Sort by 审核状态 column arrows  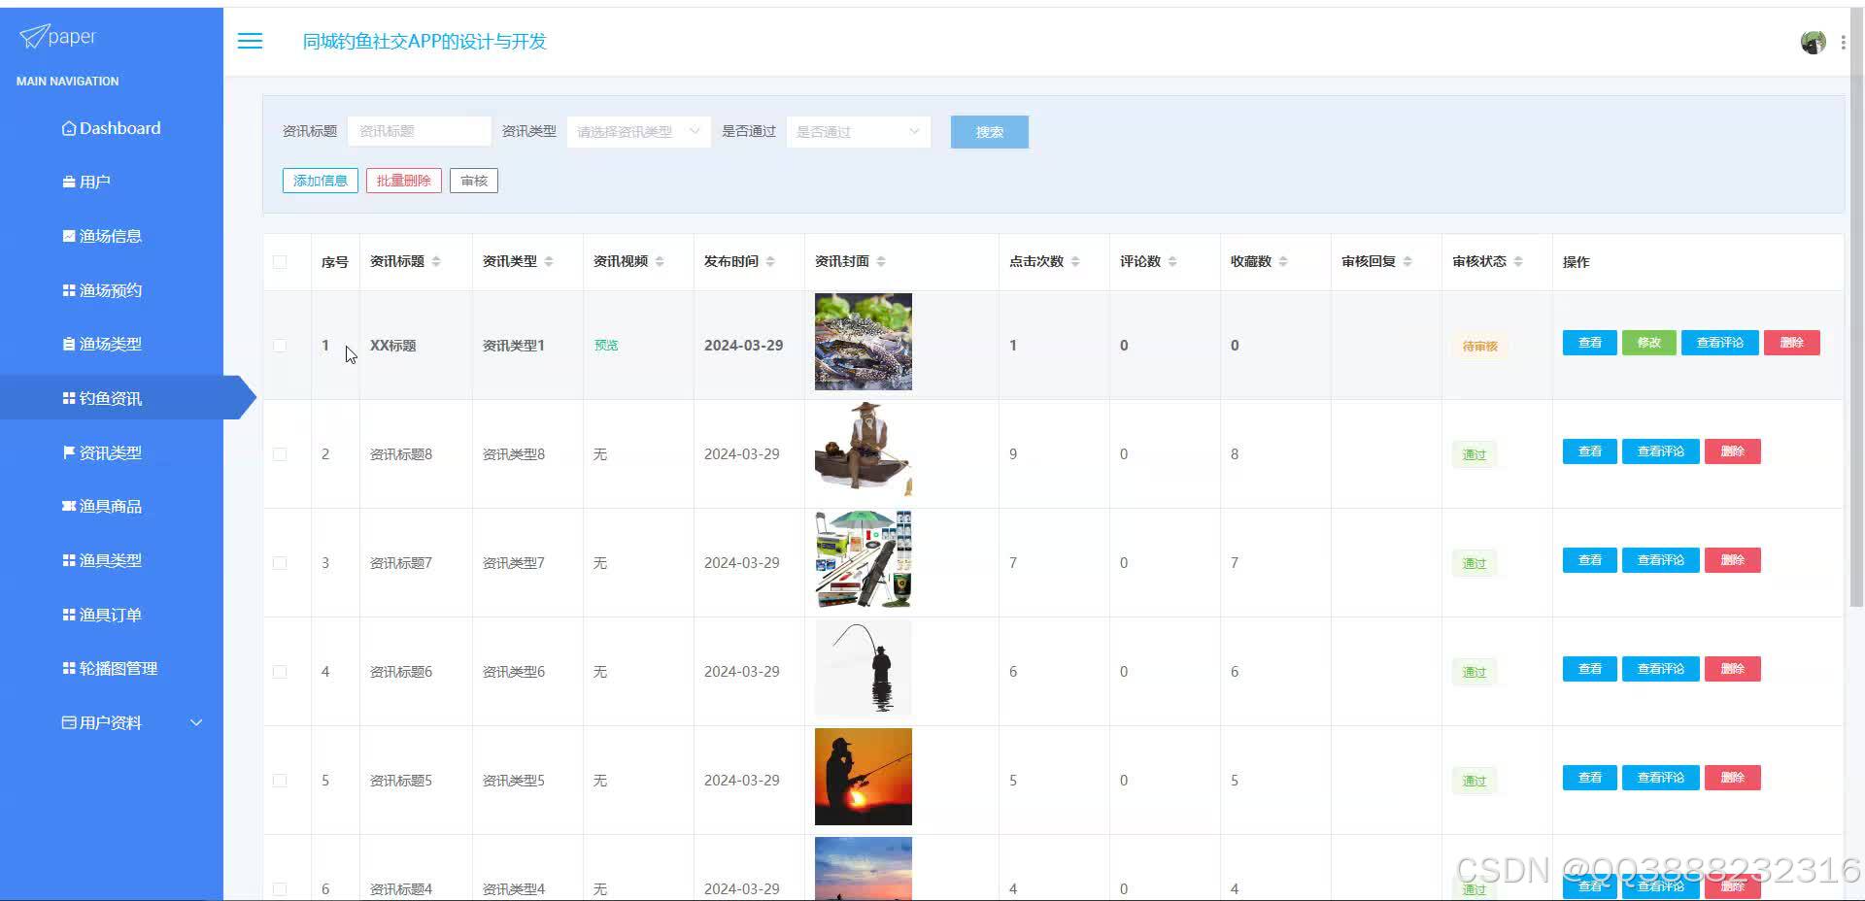click(1518, 261)
